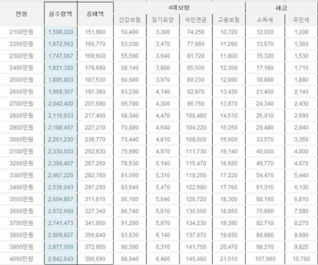
Task: Select the 3000만원 salary row label
Action: (x=21, y=139)
